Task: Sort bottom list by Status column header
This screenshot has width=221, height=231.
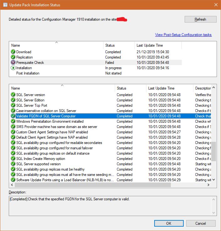Action: point(131,88)
